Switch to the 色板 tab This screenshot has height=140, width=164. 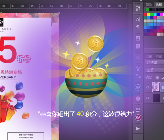point(159,5)
